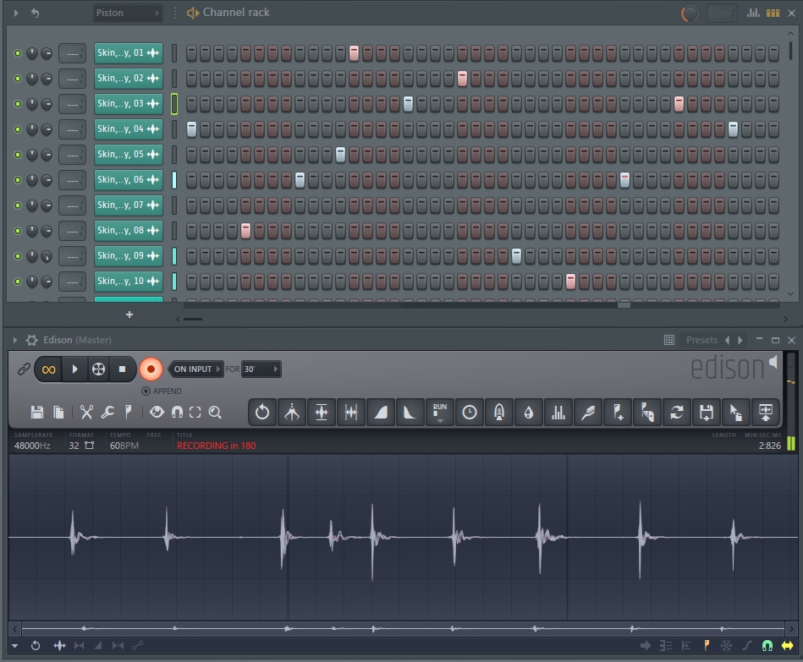Open the Channel rack options menu arrow
The width and height of the screenshot is (803, 662).
16,13
